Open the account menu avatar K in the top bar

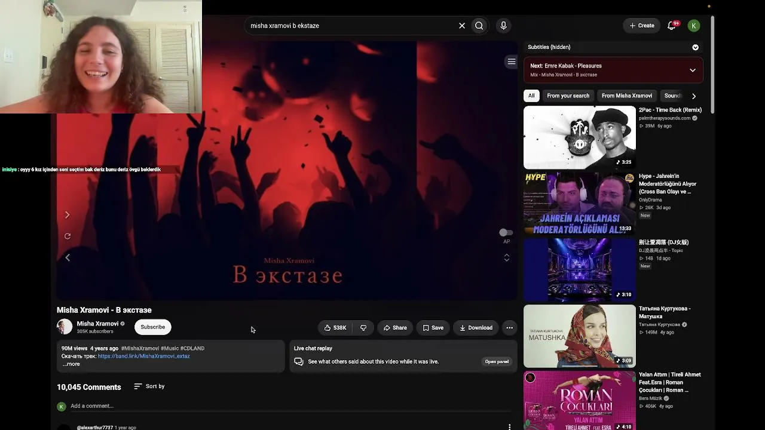click(x=694, y=26)
